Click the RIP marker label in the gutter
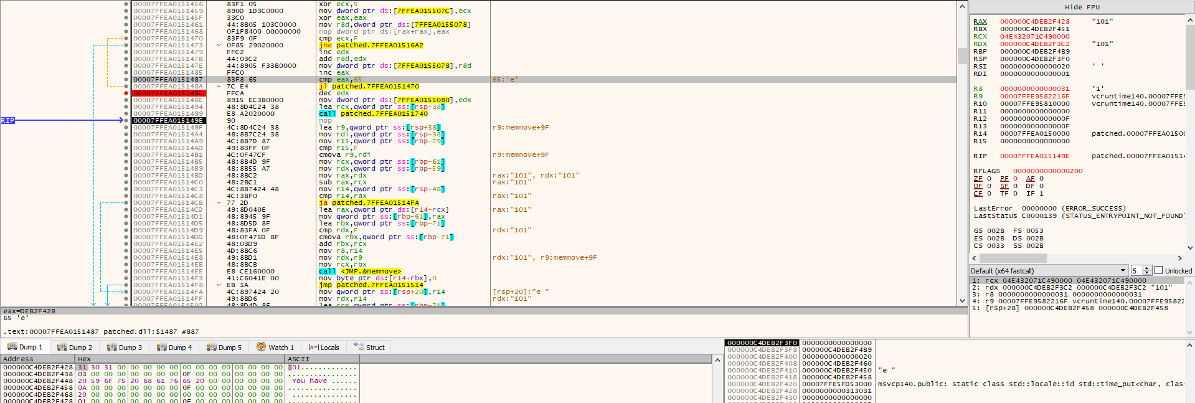Viewport: 1195px width, 403px height. click(x=7, y=121)
